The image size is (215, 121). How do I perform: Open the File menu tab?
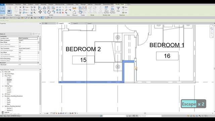point(2,4)
